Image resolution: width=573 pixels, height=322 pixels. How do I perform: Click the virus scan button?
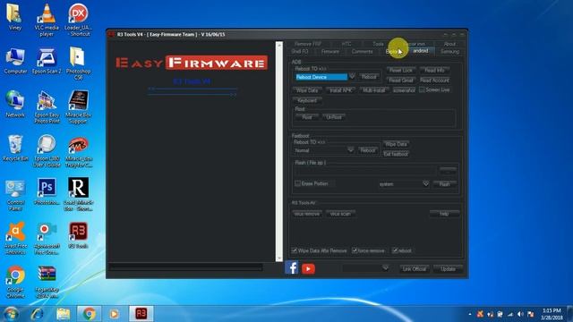pos(340,214)
